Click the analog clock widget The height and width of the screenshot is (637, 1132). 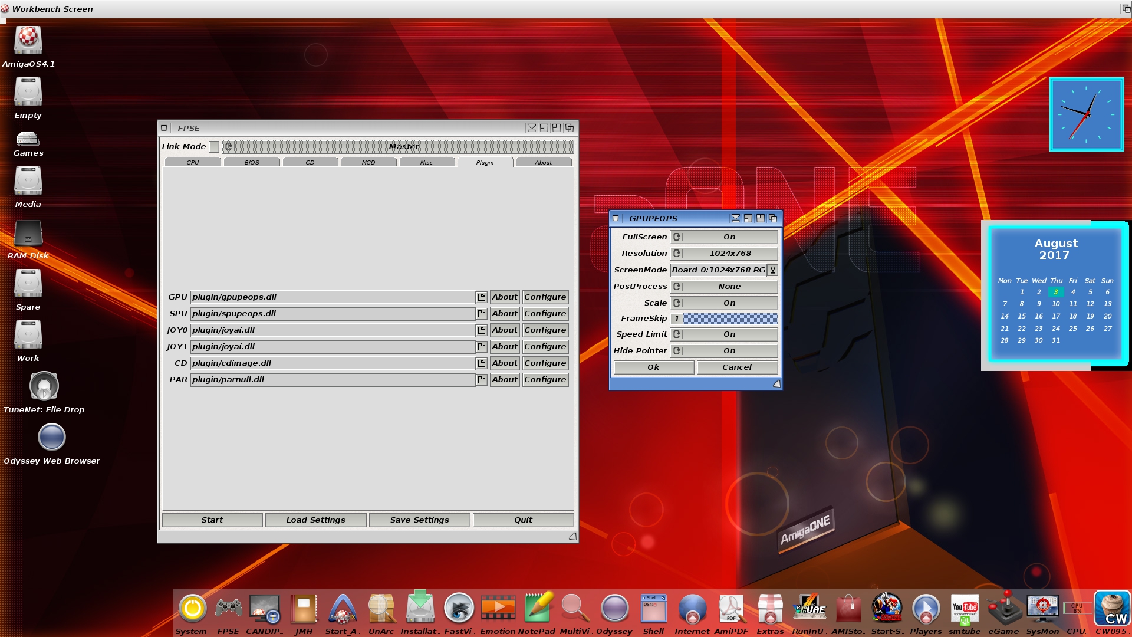(x=1087, y=114)
